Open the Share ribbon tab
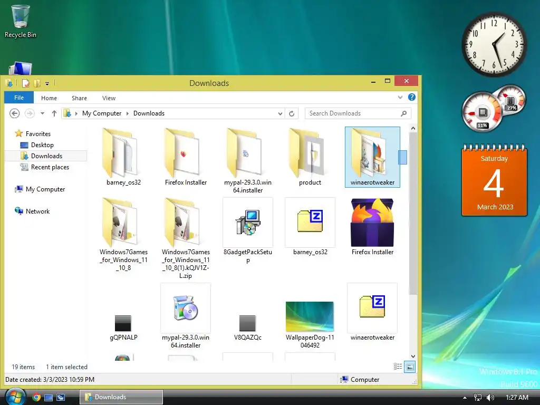Viewport: 540px width, 405px height. coord(79,98)
